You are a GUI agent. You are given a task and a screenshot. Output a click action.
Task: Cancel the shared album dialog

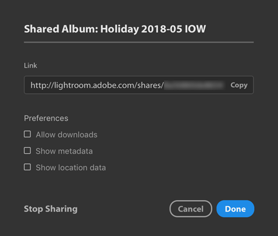coord(191,209)
